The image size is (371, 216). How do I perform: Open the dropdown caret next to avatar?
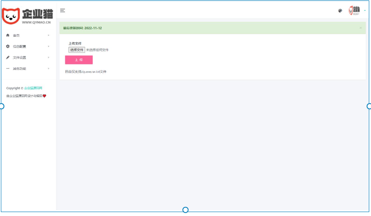pyautogui.click(x=364, y=10)
